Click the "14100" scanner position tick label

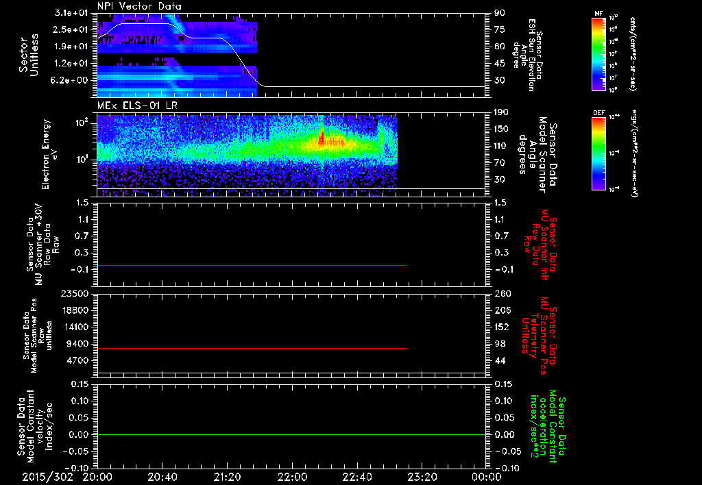point(75,327)
